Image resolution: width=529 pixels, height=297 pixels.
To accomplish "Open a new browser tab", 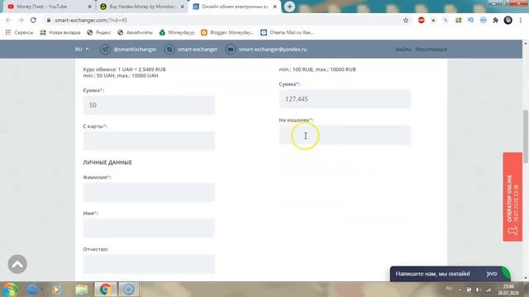I will [289, 7].
